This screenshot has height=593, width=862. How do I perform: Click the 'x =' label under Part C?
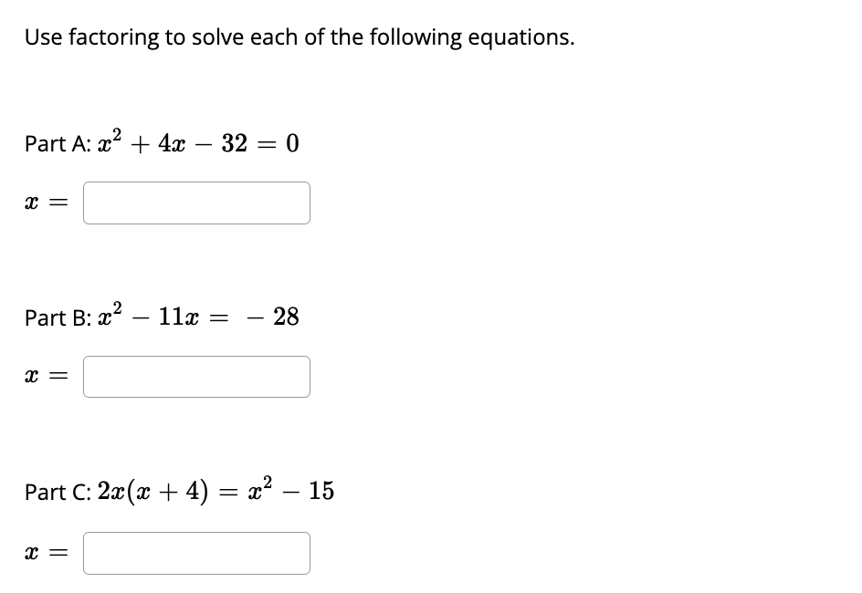pos(44,553)
